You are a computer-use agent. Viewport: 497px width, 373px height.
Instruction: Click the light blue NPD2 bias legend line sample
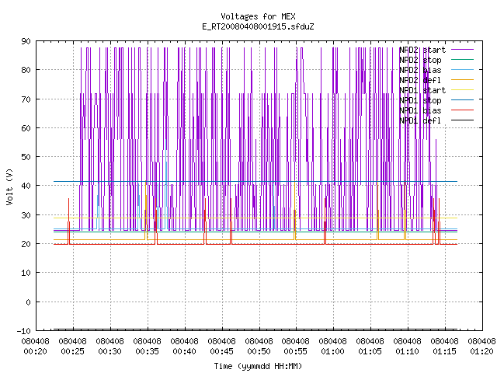462,69
